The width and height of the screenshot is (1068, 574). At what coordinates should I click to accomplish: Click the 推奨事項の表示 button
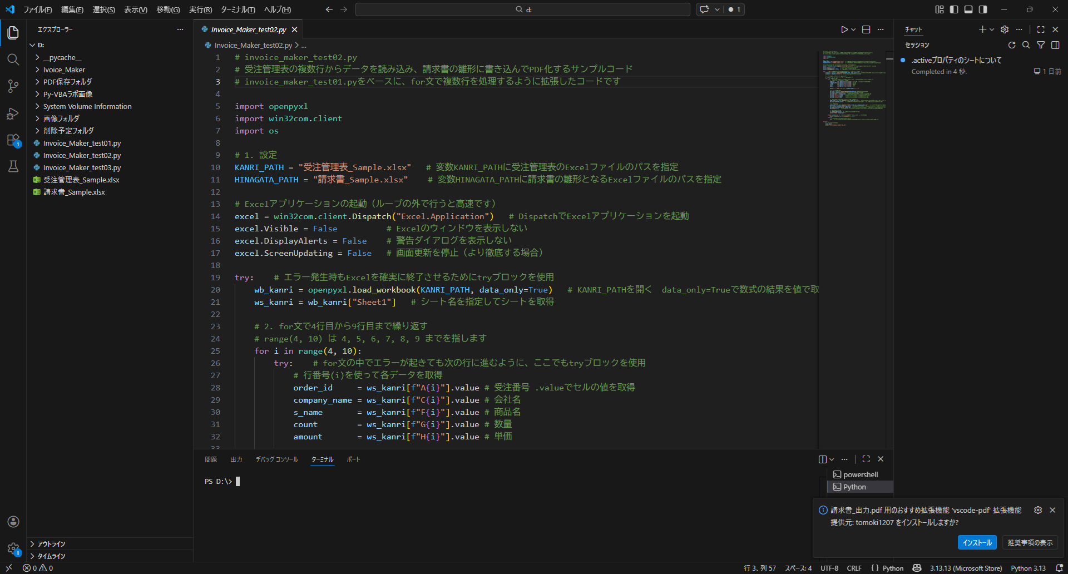(x=1030, y=542)
